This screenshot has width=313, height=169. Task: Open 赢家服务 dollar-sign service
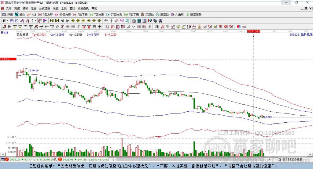[x=193, y=15]
